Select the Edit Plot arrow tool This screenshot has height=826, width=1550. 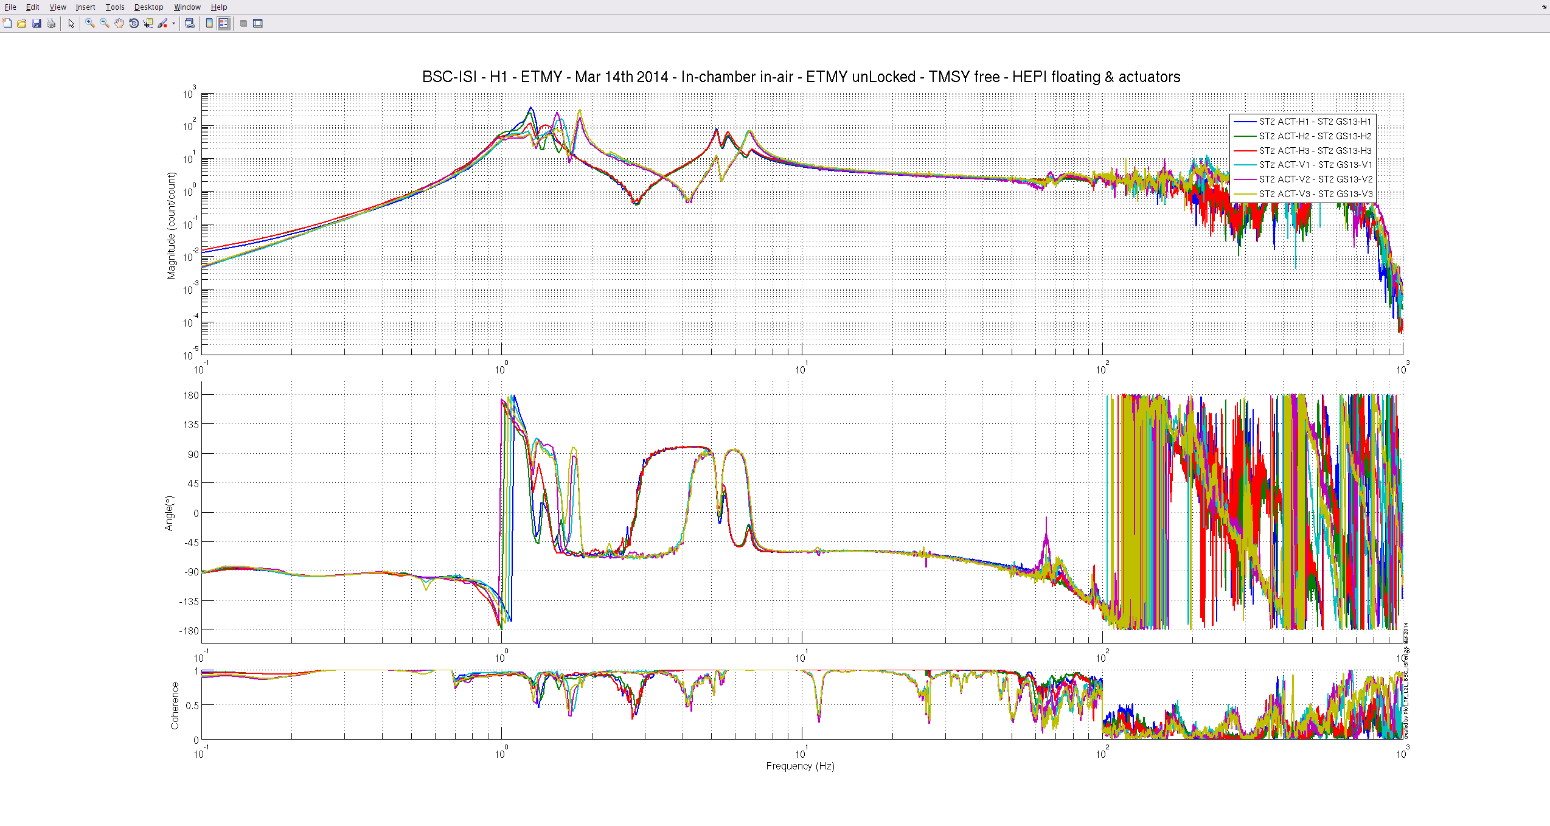click(x=71, y=23)
